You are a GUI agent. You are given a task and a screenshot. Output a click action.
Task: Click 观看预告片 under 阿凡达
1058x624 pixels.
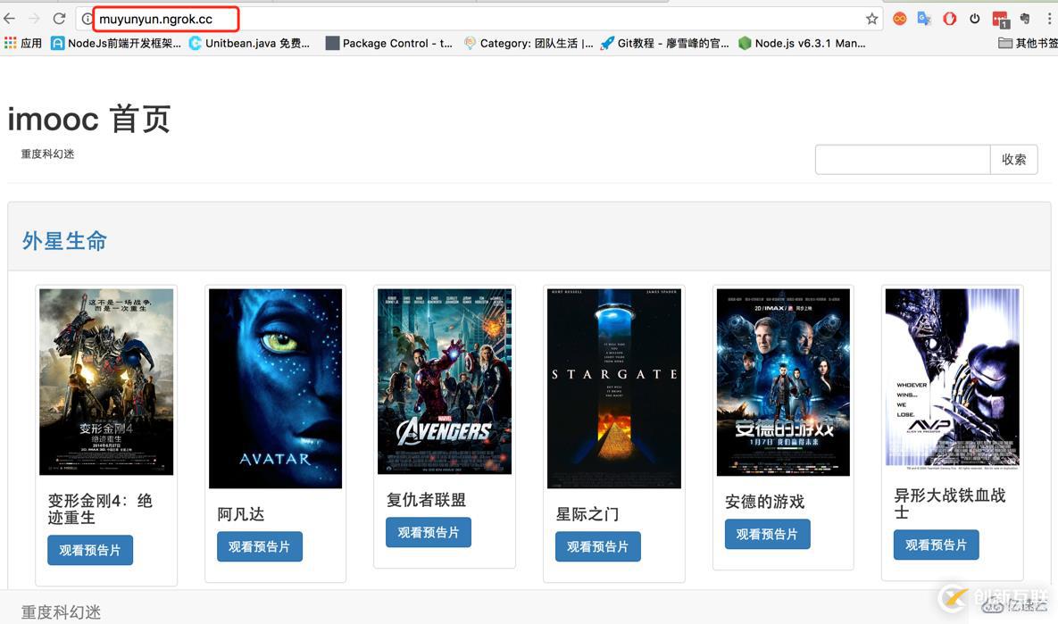[260, 545]
